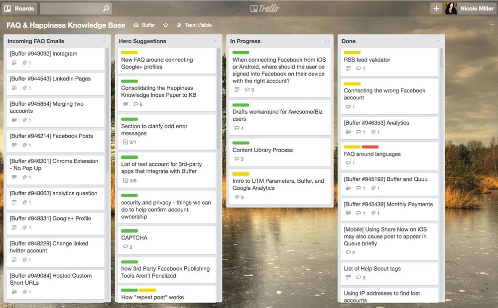Open the CAPTCHA card
Viewport: 498px width, 308px height.
pos(166,240)
